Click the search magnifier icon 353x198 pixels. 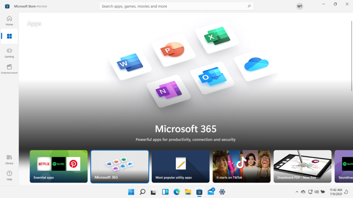coord(249,6)
